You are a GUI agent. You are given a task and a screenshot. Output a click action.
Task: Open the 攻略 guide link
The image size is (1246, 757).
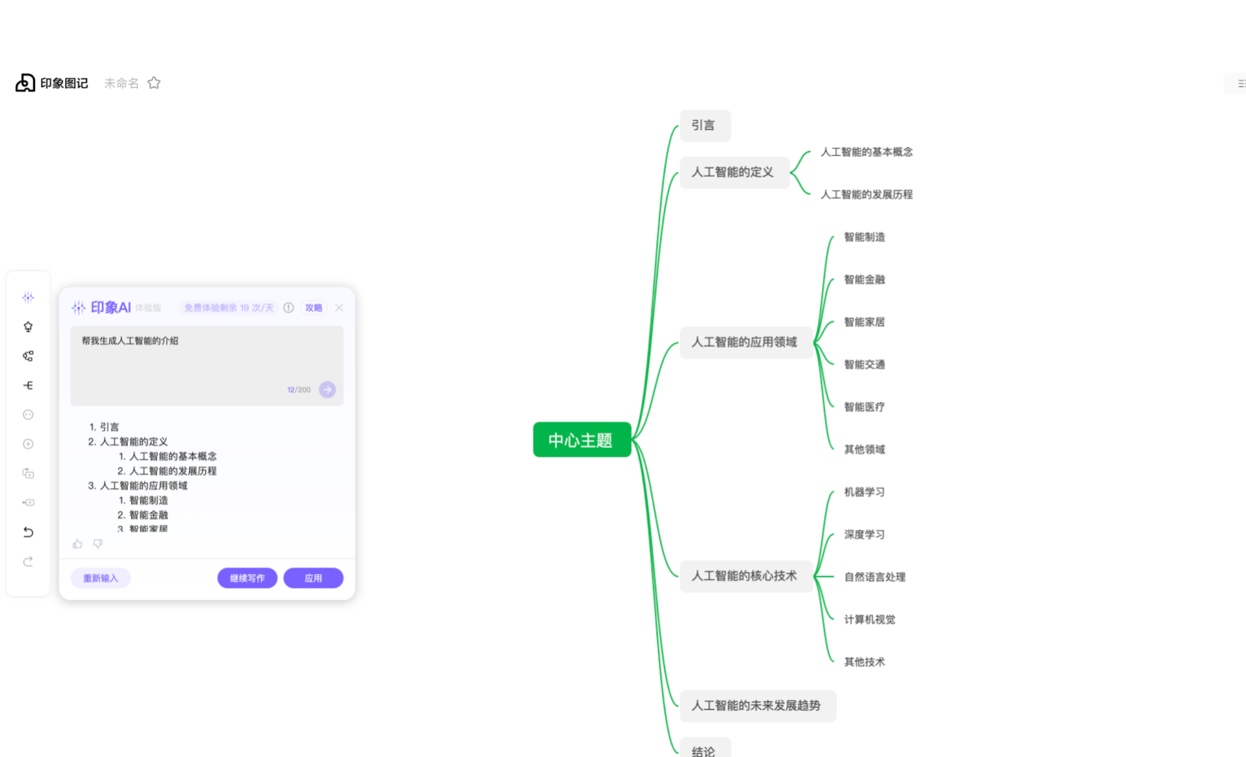tap(314, 308)
